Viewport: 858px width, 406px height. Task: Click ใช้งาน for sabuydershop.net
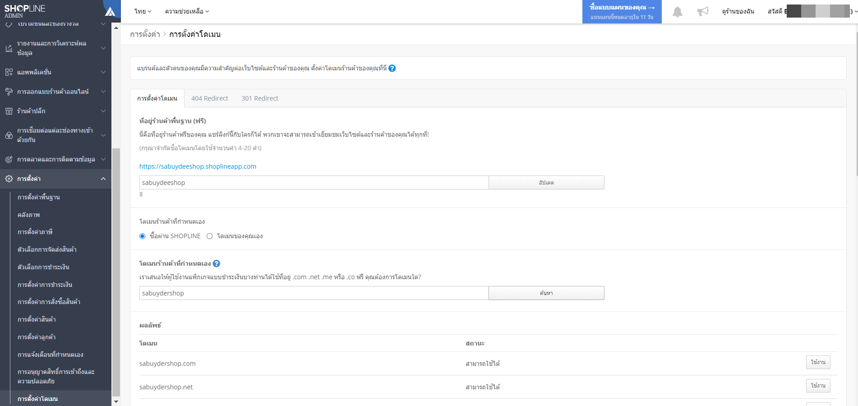click(818, 386)
